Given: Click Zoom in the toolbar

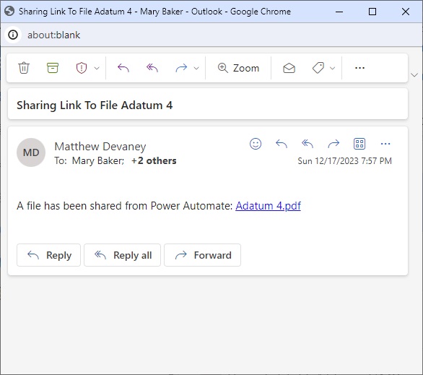Looking at the screenshot, I should click(238, 68).
